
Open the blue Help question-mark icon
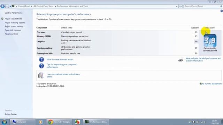point(222,11)
